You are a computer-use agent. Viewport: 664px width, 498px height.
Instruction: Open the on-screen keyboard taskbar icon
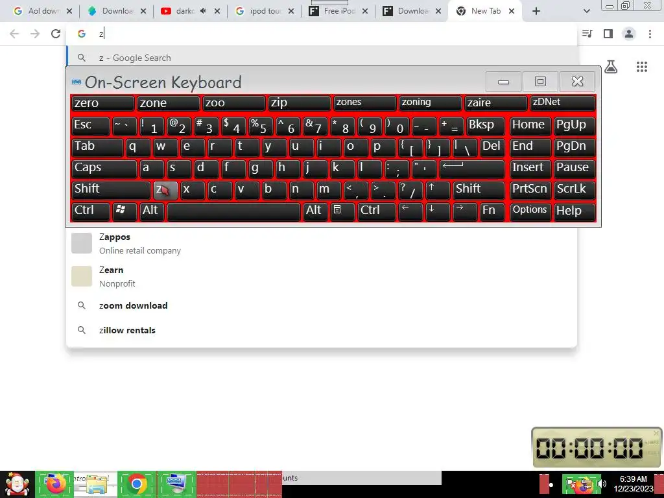pos(176,484)
